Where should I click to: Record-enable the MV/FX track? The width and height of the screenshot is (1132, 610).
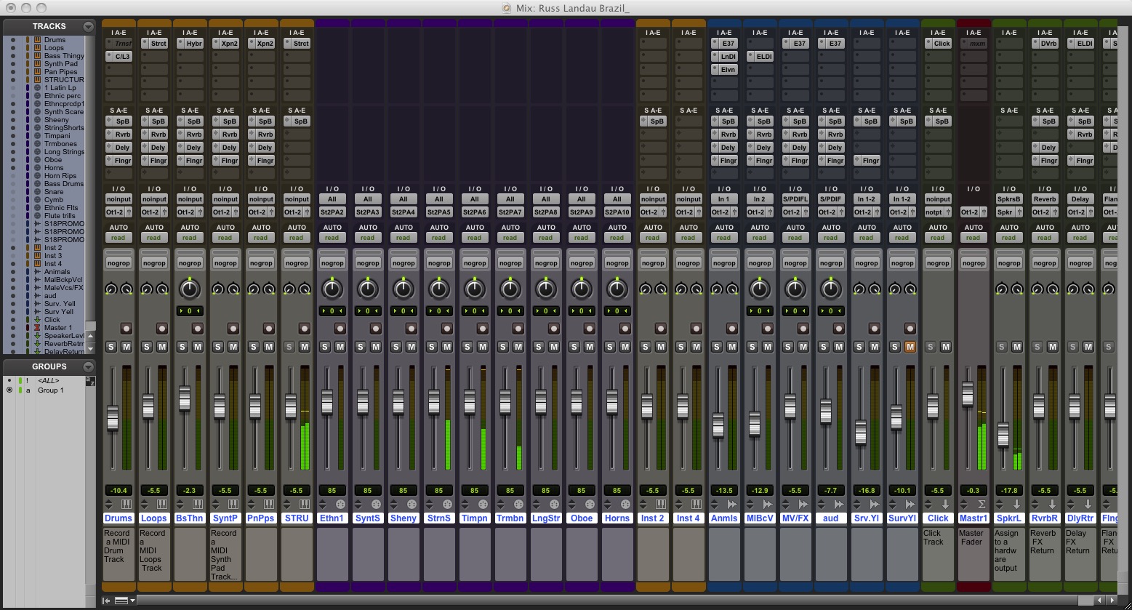tap(803, 329)
